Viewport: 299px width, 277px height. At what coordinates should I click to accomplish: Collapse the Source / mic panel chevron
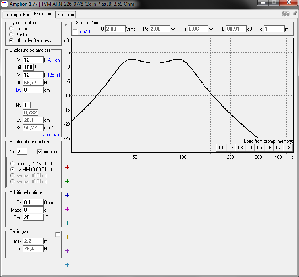pos(66,25)
